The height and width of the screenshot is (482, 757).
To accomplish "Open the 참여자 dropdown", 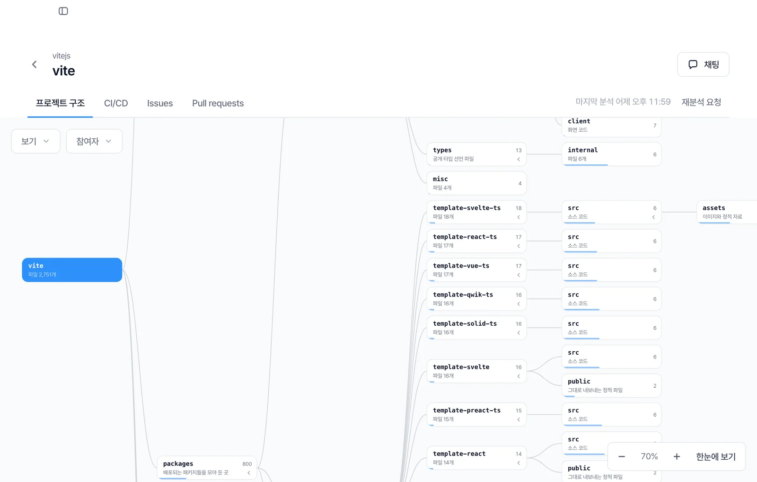I will [x=94, y=141].
